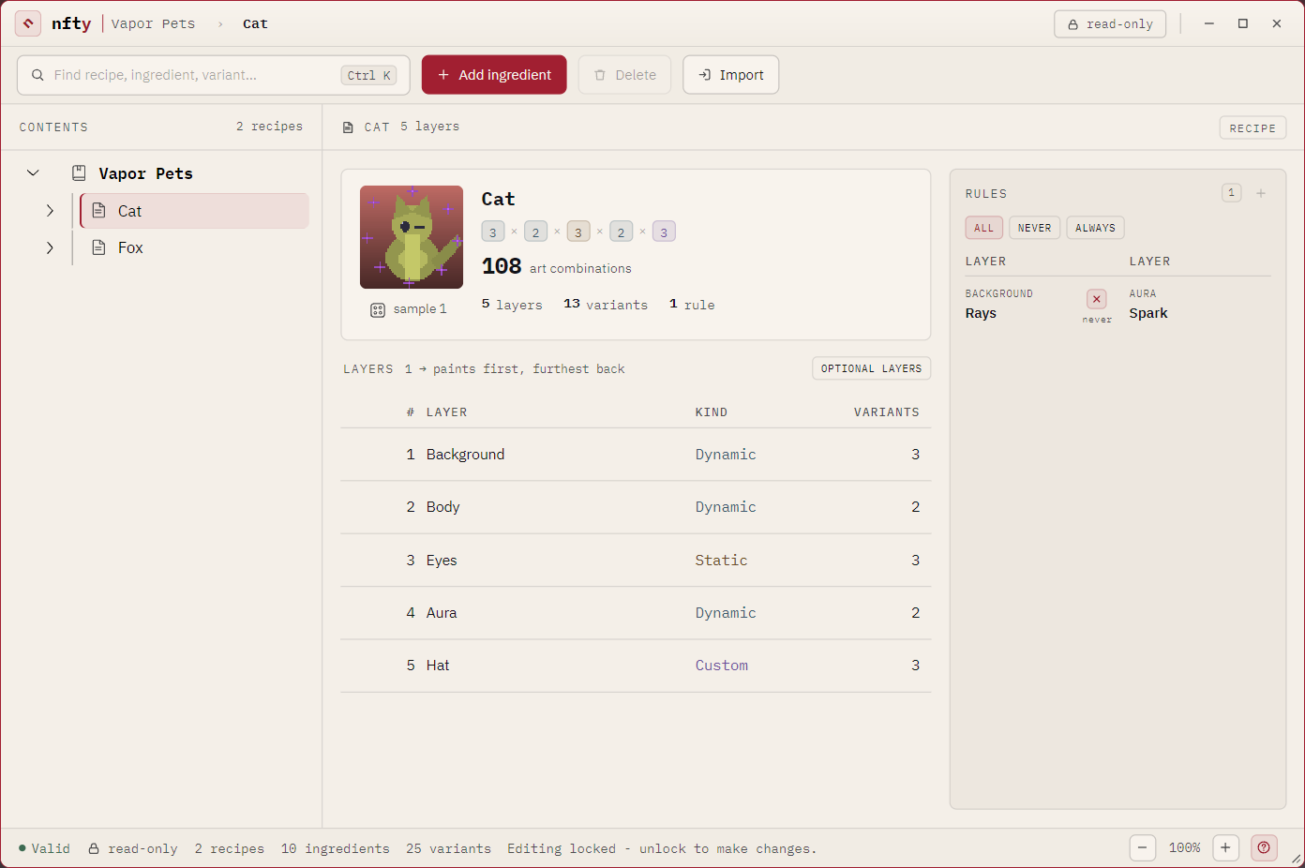Viewport: 1305px width, 868px height.
Task: Click the red never rule icon
Action: (1097, 299)
